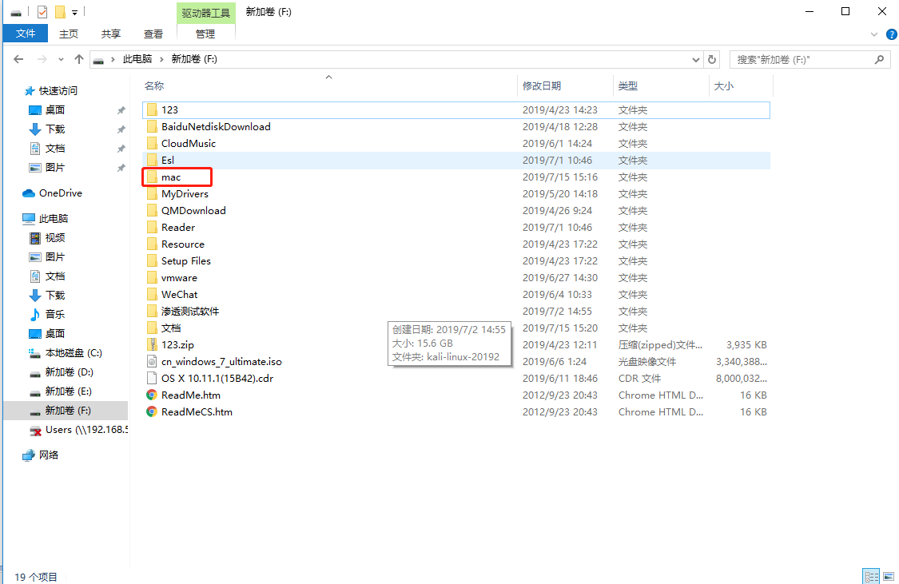Select 新加卷 (F:) in navigation pane
The image size is (899, 584).
coord(68,411)
